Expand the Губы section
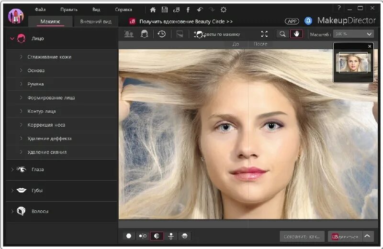 (x=37, y=190)
